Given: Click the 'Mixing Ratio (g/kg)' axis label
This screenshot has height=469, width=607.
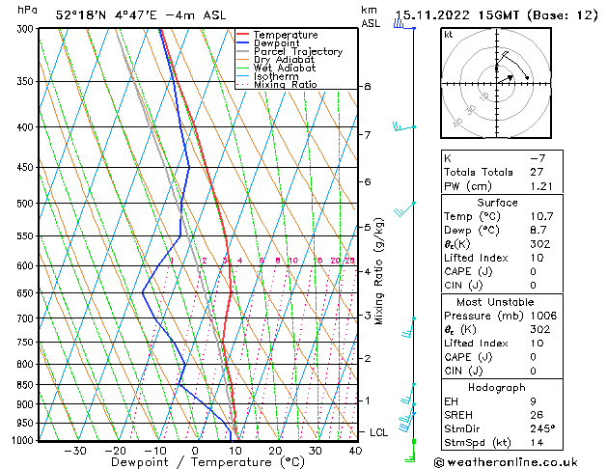Looking at the screenshot, I should [x=378, y=271].
